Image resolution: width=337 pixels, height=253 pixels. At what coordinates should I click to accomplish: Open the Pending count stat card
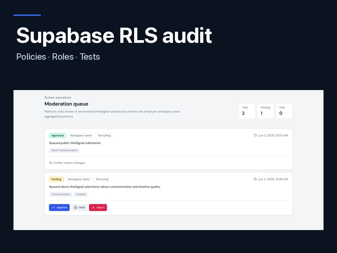point(266,111)
